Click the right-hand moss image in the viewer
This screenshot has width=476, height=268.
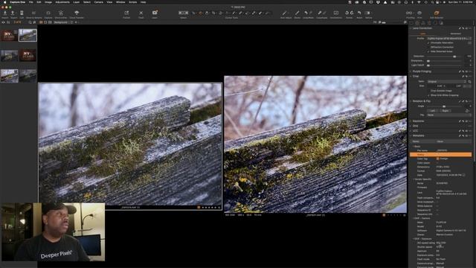point(315,144)
